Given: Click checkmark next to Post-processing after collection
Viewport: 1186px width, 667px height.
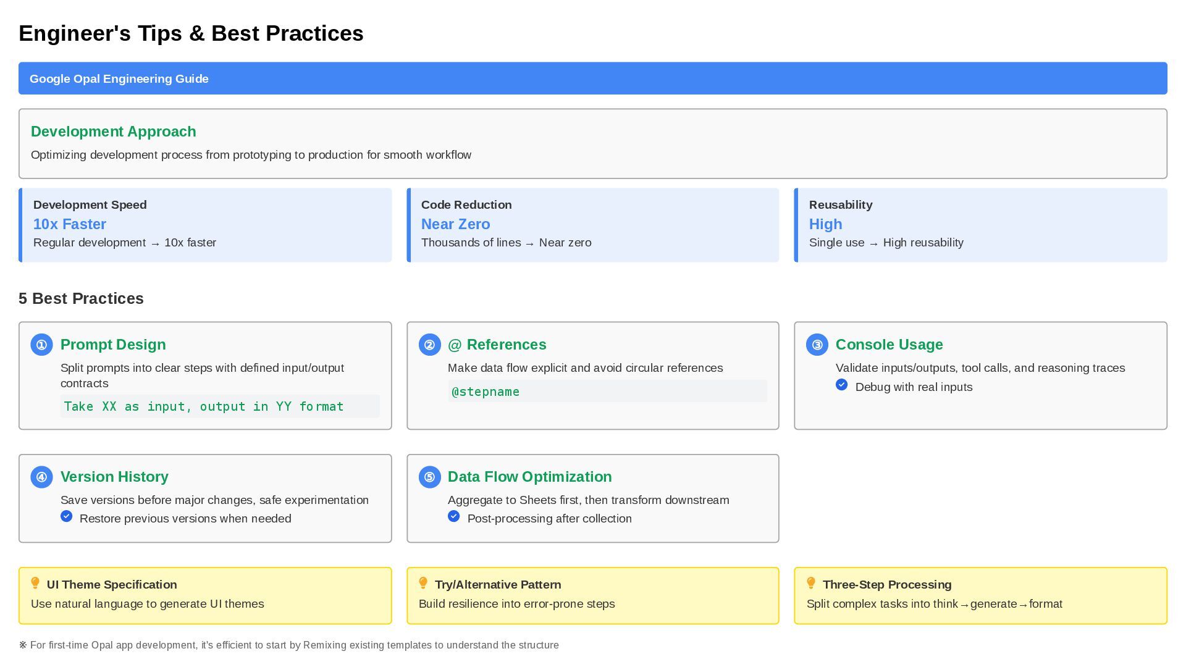Looking at the screenshot, I should pyautogui.click(x=453, y=516).
